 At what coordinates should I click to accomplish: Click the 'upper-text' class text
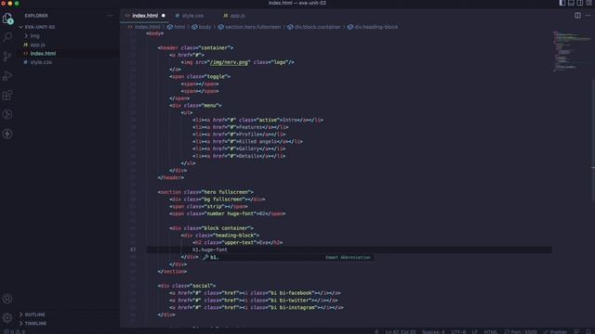pos(239,242)
